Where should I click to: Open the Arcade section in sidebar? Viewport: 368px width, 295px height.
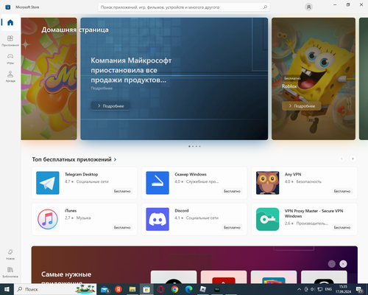pos(10,77)
